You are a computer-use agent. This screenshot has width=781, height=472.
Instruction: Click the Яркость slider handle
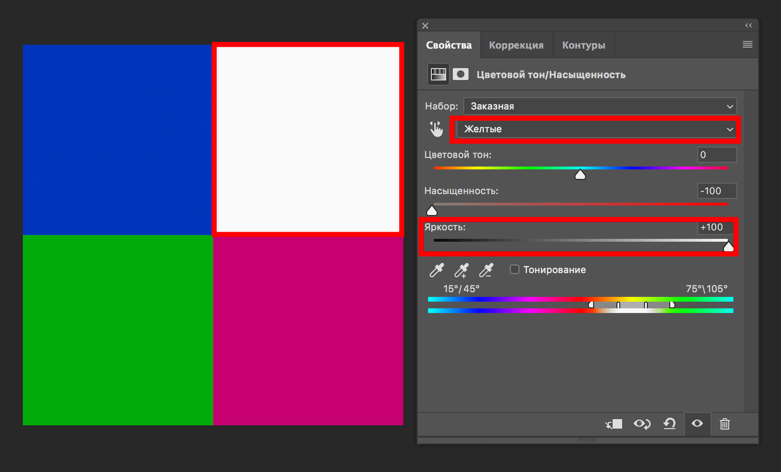pos(728,247)
